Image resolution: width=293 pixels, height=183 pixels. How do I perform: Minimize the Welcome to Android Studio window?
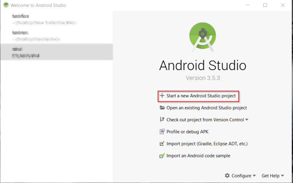pyautogui.click(x=248, y=5)
